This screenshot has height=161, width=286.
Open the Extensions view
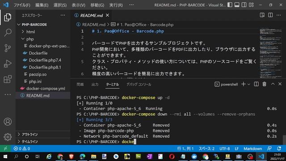pos(8,79)
